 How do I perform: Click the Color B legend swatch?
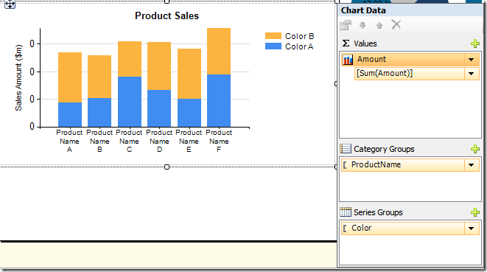pos(273,35)
